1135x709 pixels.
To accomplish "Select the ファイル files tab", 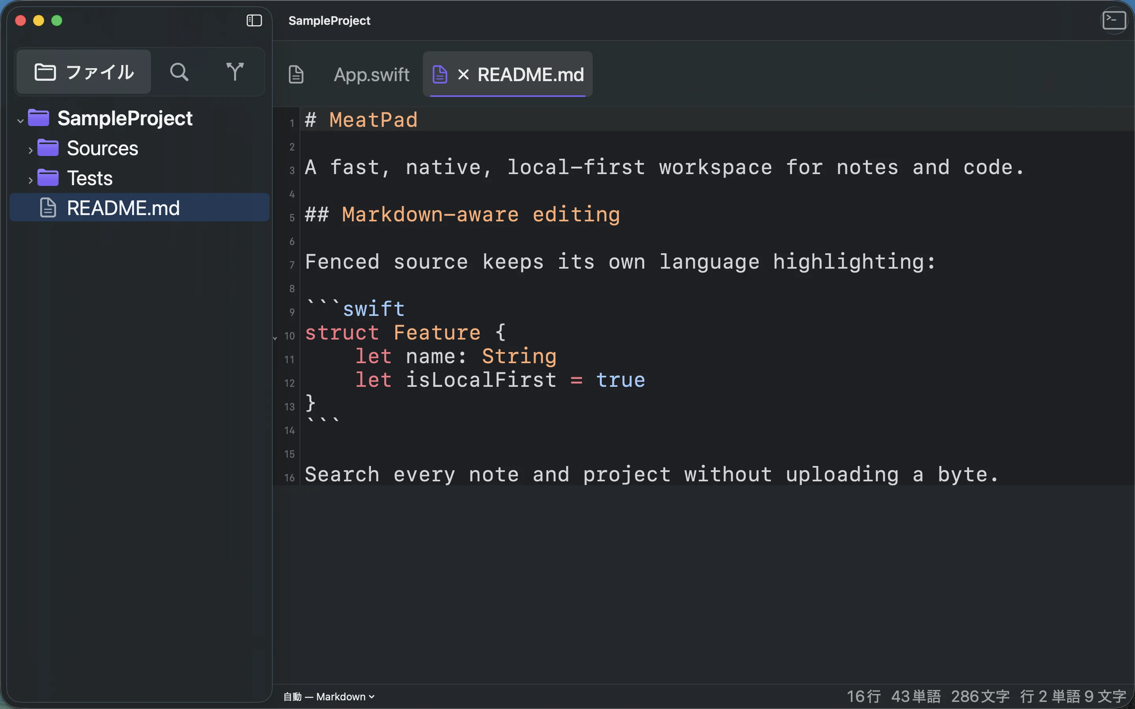I will [x=84, y=72].
